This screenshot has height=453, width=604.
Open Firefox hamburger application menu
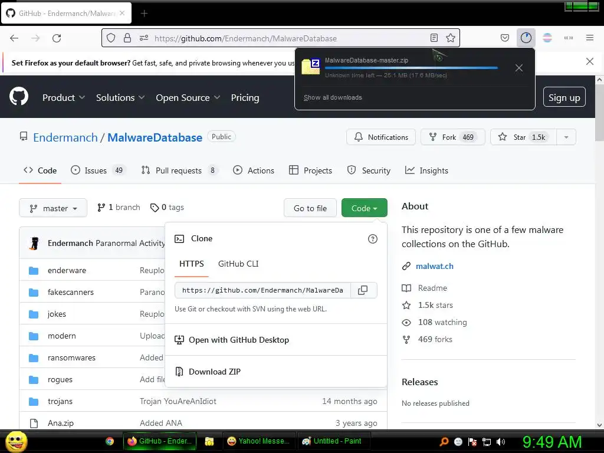click(590, 38)
